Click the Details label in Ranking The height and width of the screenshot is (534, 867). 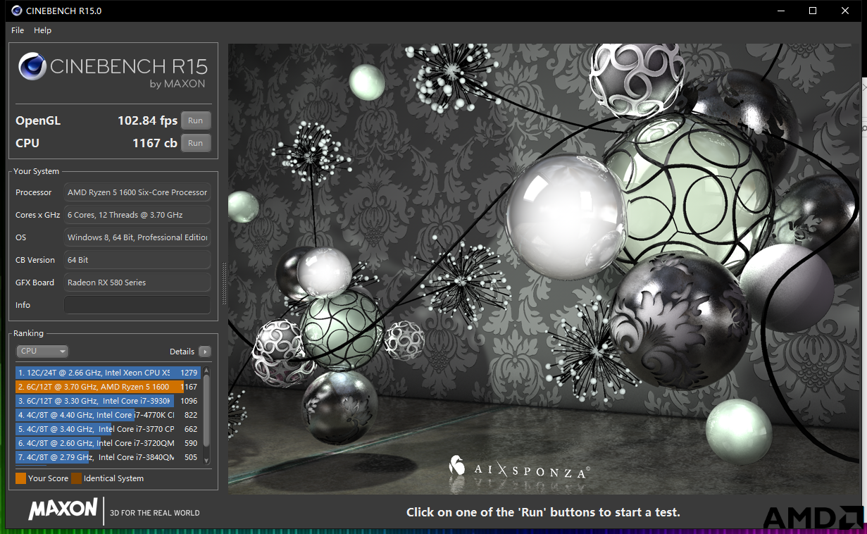[x=182, y=352]
